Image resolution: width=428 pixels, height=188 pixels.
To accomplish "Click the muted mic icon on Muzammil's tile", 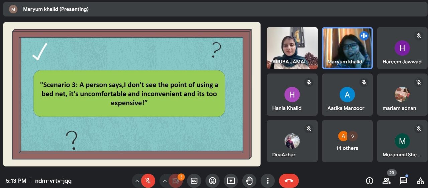I will [x=418, y=129].
